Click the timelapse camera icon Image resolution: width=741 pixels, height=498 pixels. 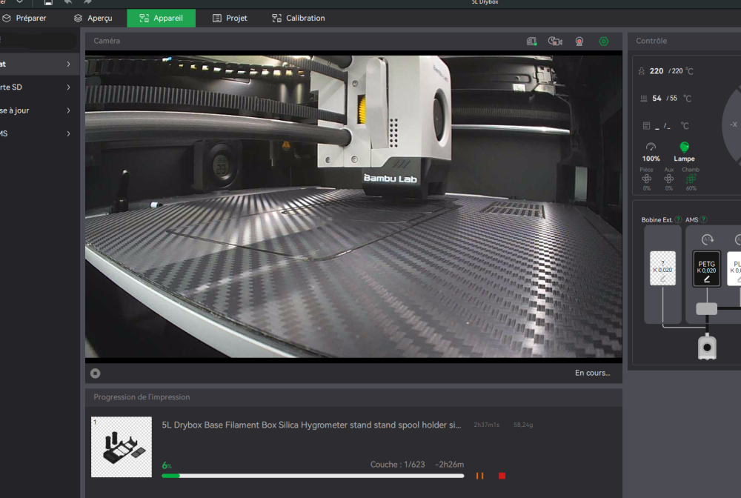tap(555, 41)
